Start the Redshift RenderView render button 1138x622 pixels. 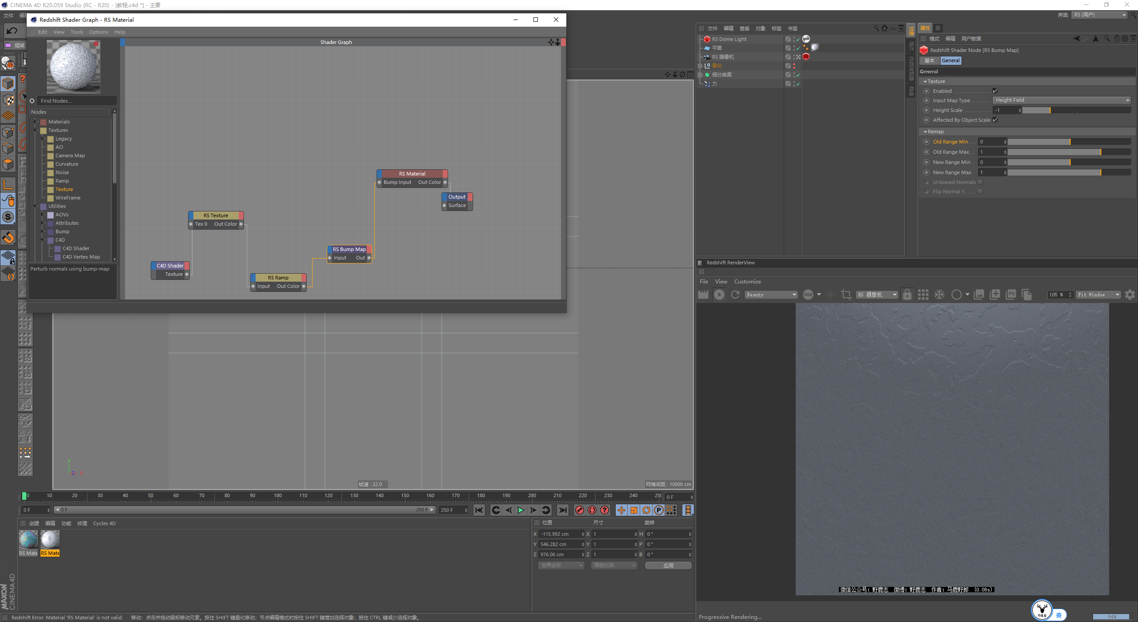pos(719,295)
